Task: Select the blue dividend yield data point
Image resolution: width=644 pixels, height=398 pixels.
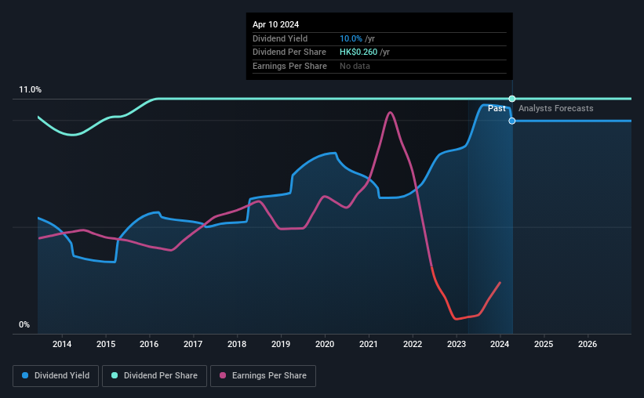Action: (x=512, y=121)
